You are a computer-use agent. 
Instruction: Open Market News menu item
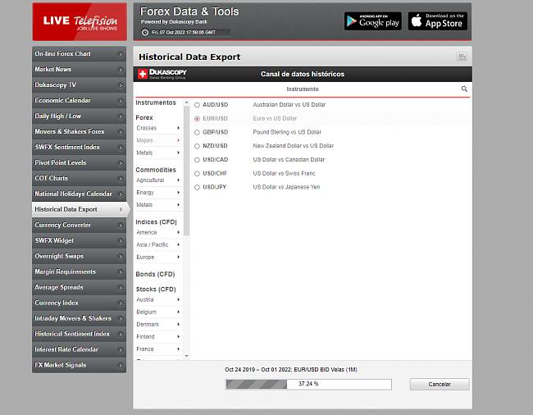point(80,70)
